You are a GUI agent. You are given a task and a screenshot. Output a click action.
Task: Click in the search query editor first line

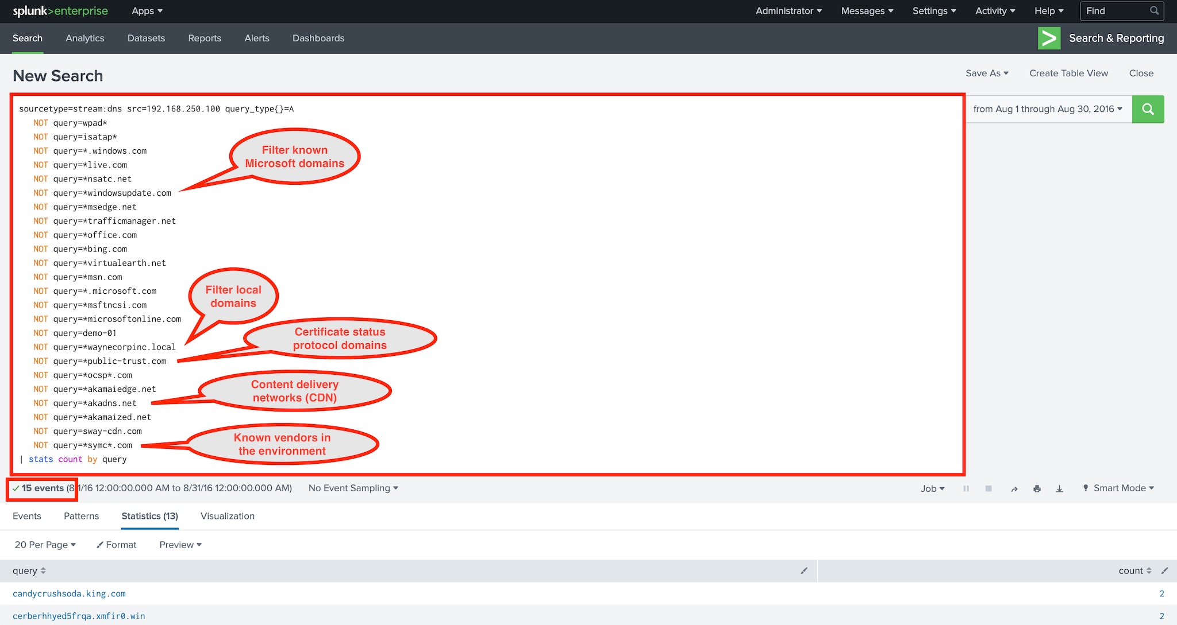tap(156, 108)
